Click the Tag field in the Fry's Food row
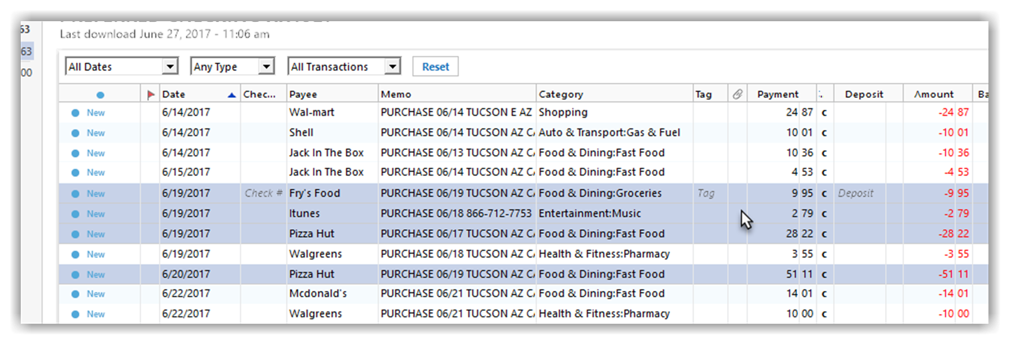This screenshot has height=345, width=1023. pos(706,193)
